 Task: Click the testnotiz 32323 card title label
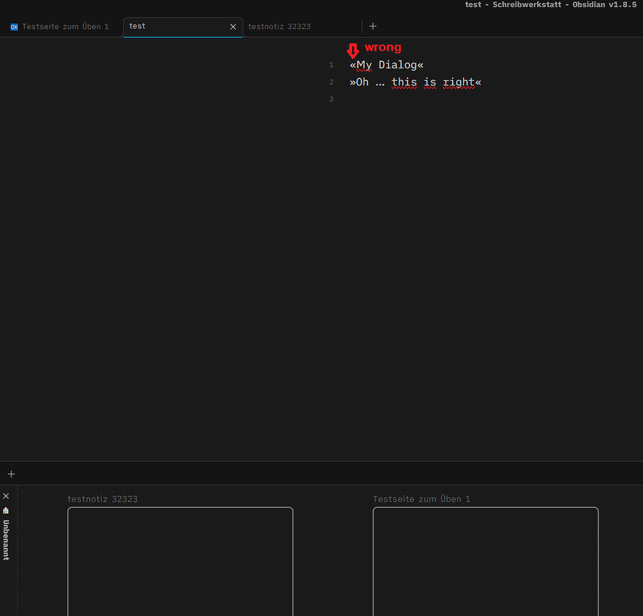(x=102, y=499)
